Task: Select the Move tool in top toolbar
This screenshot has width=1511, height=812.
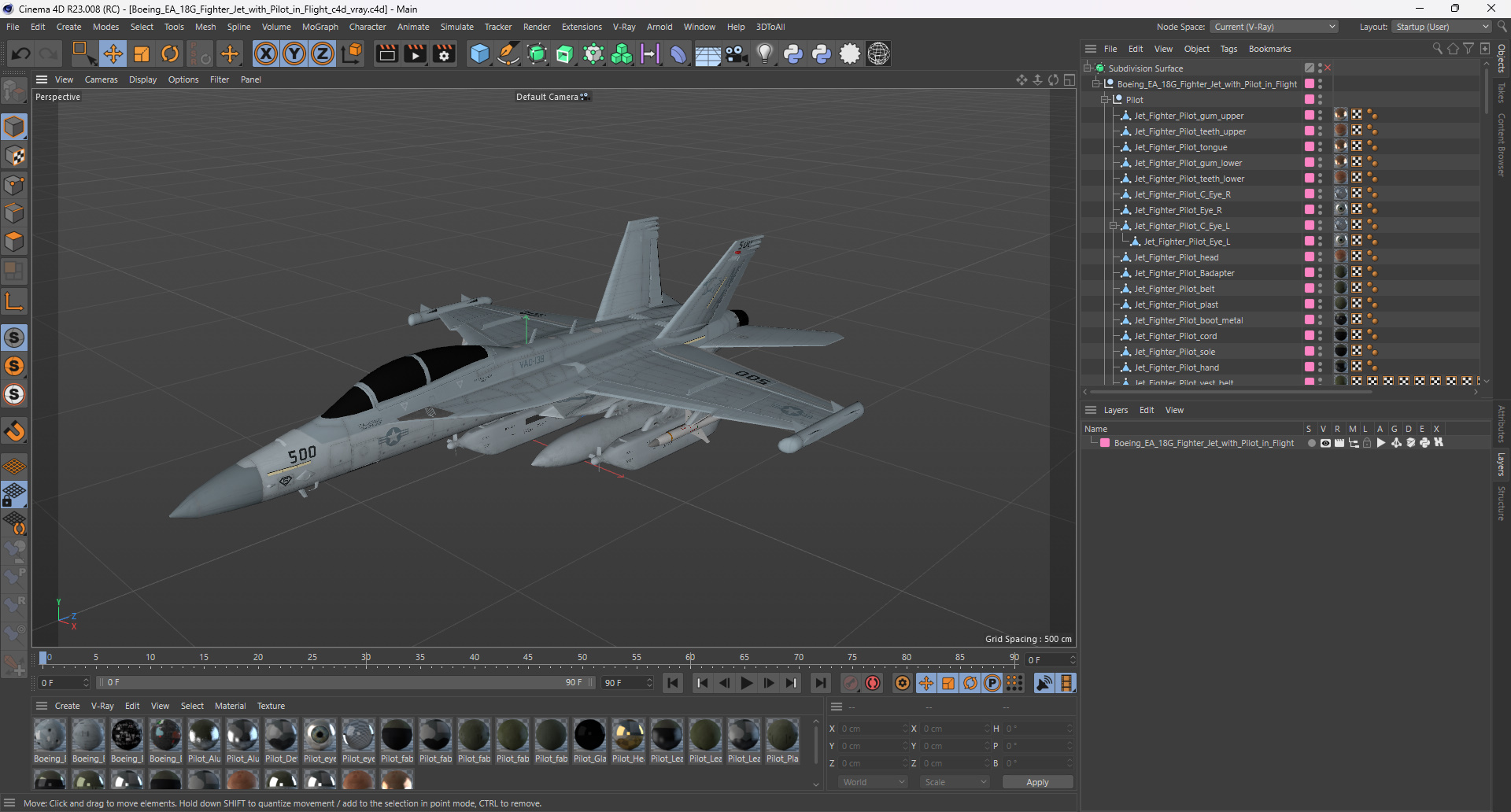Action: click(113, 54)
